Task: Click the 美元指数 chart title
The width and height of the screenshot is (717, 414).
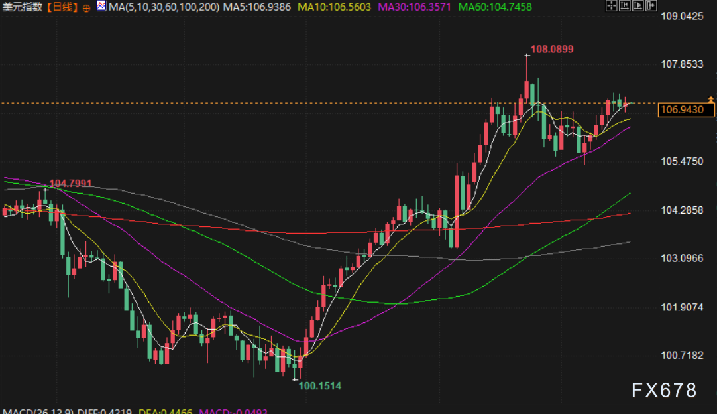Action: [x=22, y=7]
